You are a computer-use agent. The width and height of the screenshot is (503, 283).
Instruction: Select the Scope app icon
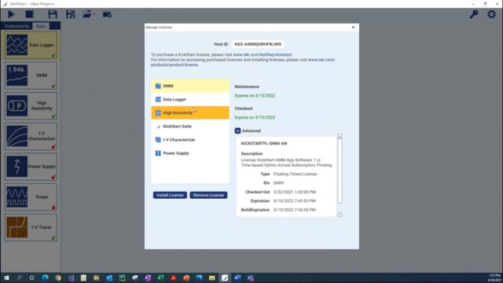(x=17, y=197)
